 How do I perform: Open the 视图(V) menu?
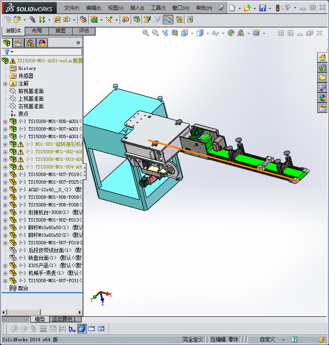point(116,8)
